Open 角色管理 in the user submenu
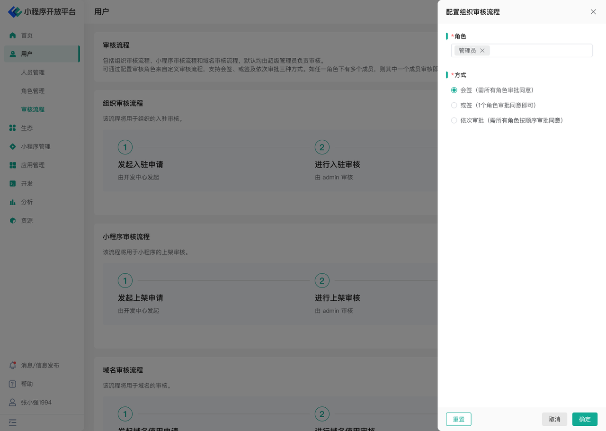This screenshot has width=606, height=431. 33,91
